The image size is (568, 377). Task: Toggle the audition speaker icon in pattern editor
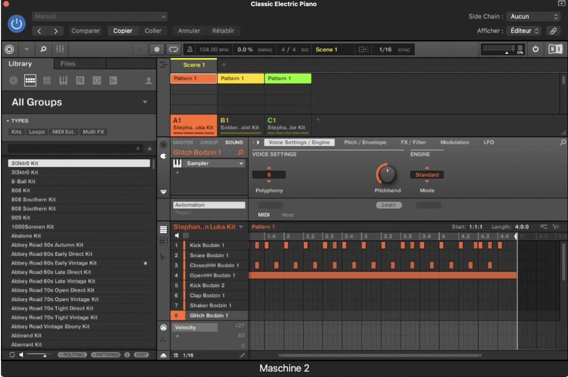177,235
